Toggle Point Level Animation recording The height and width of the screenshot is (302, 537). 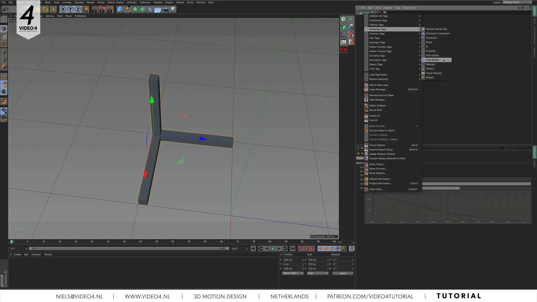pyautogui.click(x=344, y=249)
